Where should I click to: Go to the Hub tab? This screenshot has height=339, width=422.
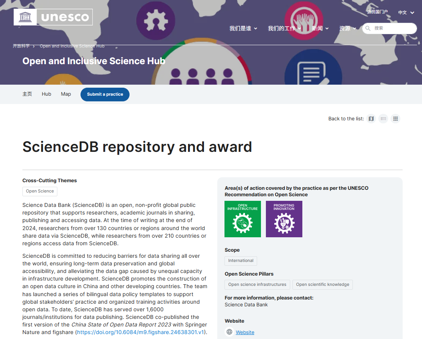(x=46, y=94)
